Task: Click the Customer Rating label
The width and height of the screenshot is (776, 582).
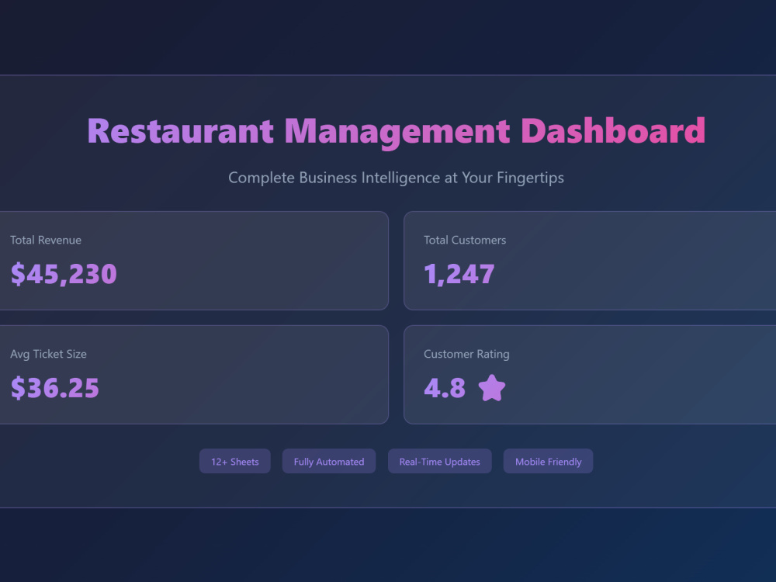Action: tap(466, 354)
